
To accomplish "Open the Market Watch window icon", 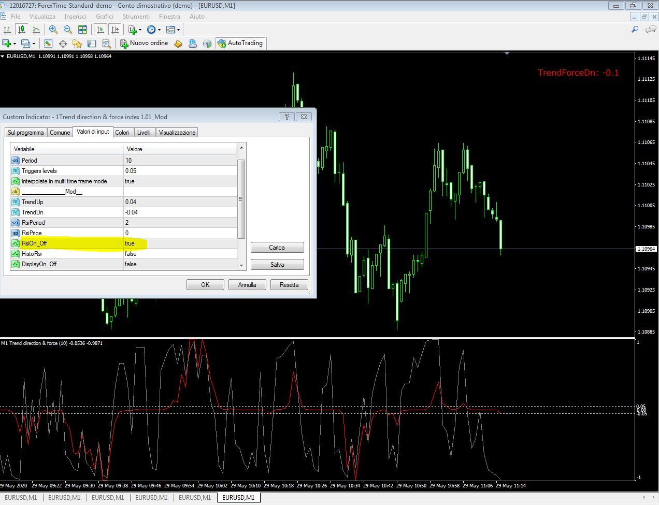I will (48, 44).
